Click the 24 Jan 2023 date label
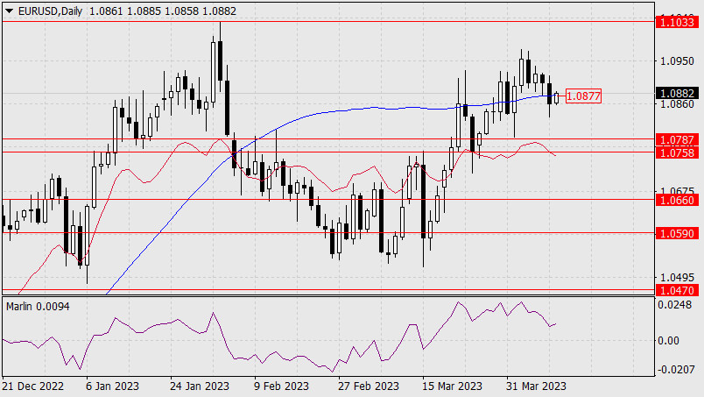The image size is (704, 397). click(200, 386)
